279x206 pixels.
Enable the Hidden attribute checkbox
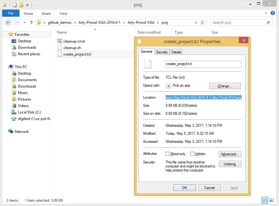[x=192, y=154]
